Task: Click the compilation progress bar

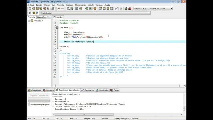Action: click(x=39, y=101)
